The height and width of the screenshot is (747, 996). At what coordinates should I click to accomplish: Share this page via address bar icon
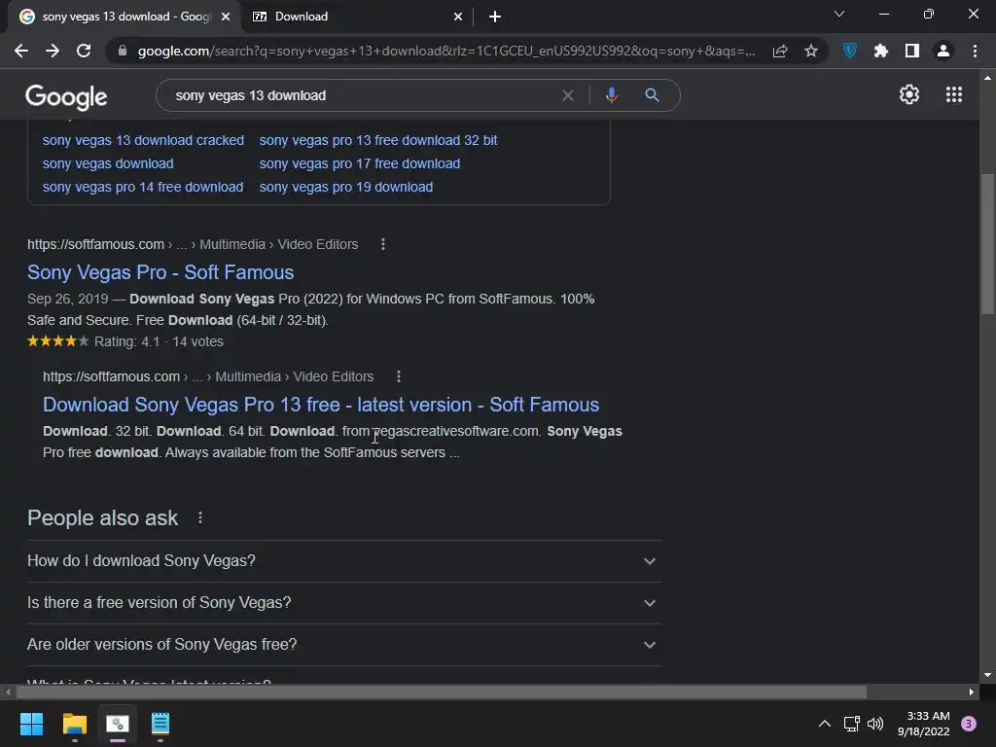point(780,51)
